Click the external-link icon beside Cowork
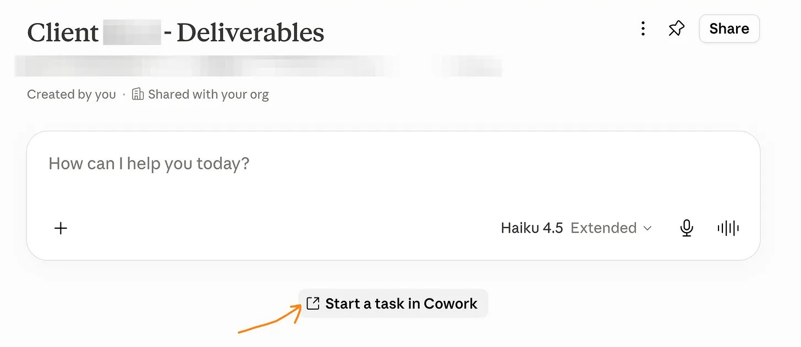 pyautogui.click(x=312, y=304)
